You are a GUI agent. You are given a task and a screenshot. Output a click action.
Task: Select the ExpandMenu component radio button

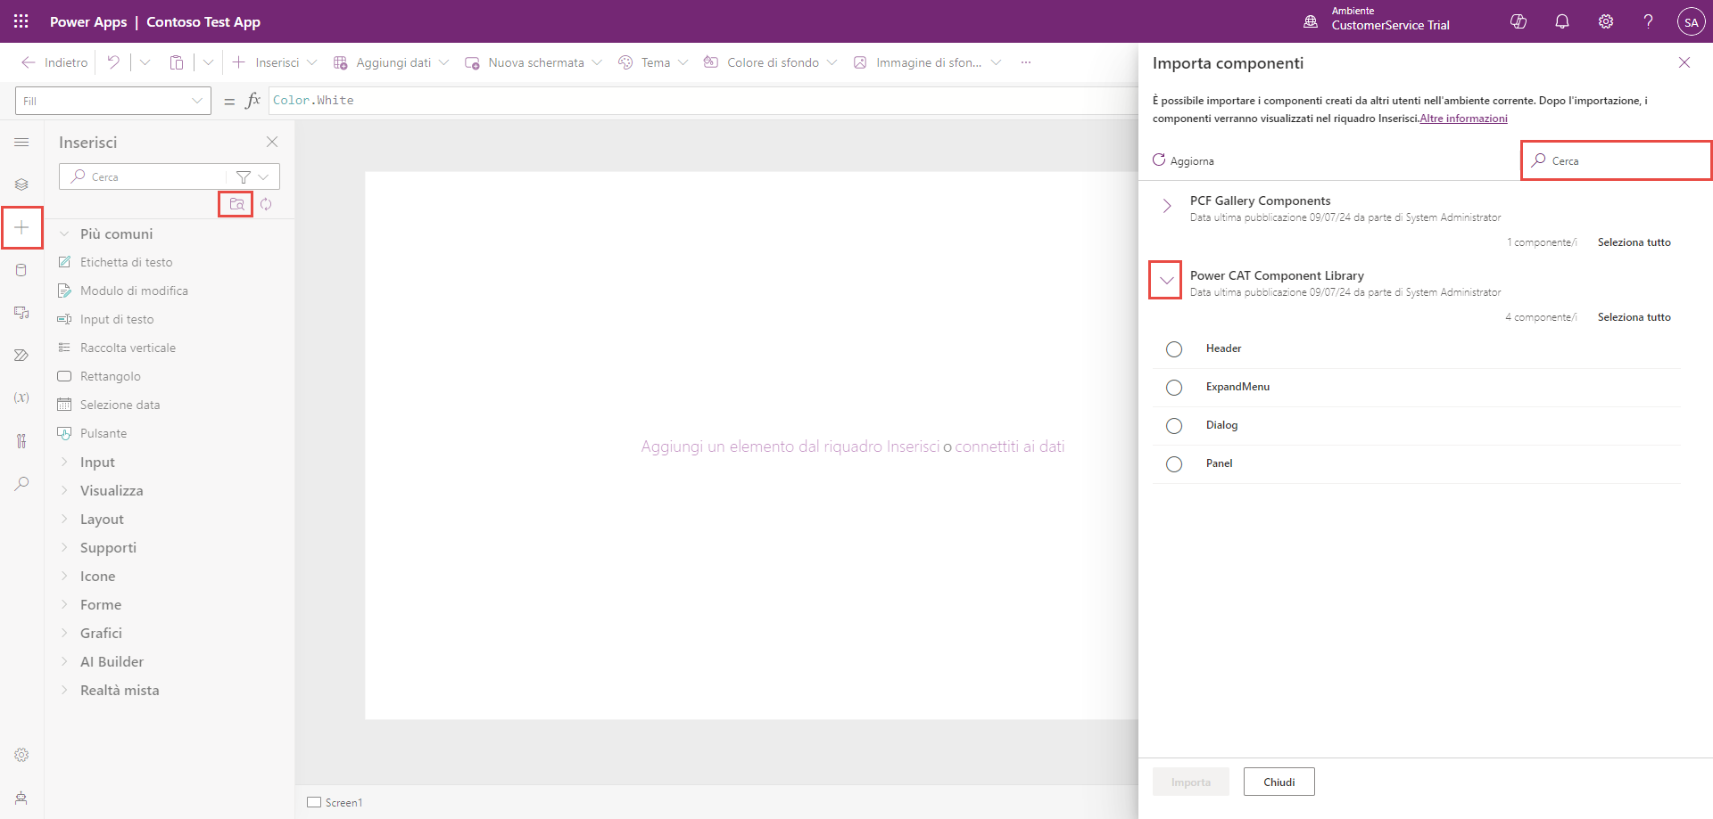pos(1174,388)
